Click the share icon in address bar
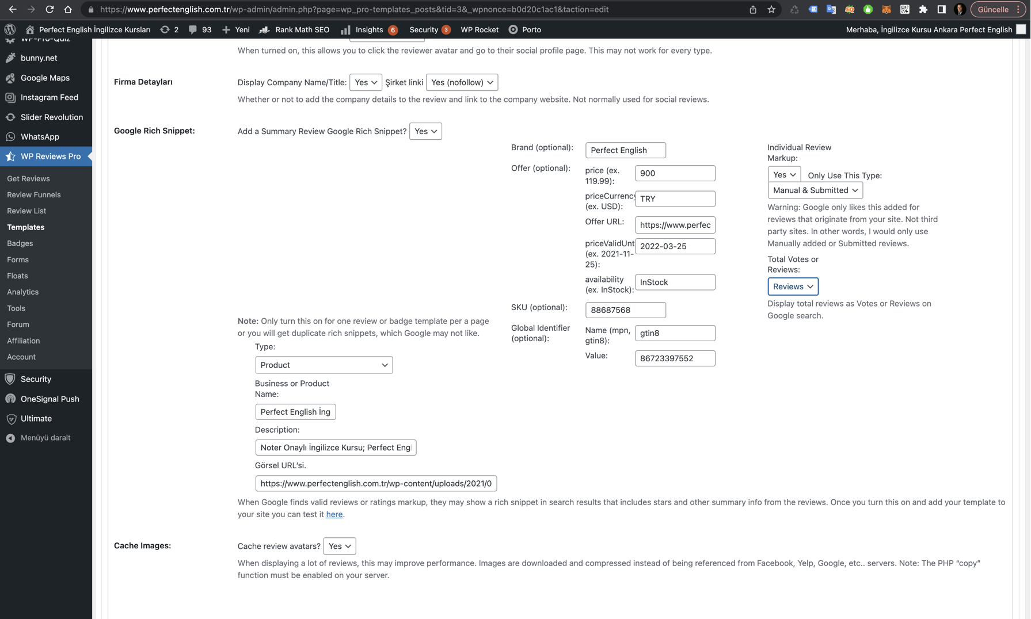The image size is (1031, 619). [x=753, y=9]
